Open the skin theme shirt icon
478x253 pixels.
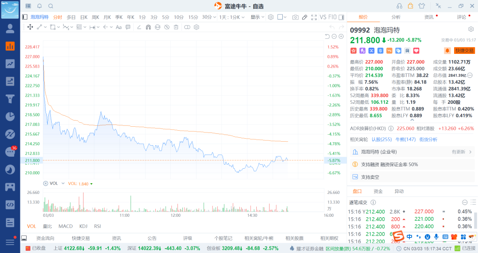coord(422,6)
